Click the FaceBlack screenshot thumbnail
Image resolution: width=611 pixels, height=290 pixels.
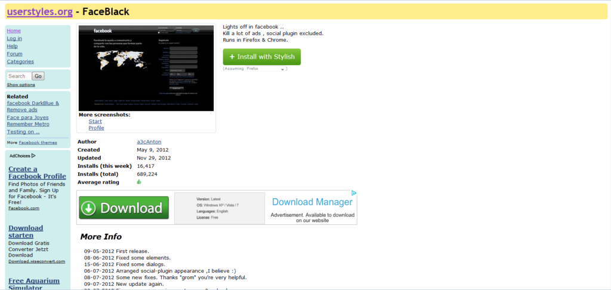coord(146,68)
